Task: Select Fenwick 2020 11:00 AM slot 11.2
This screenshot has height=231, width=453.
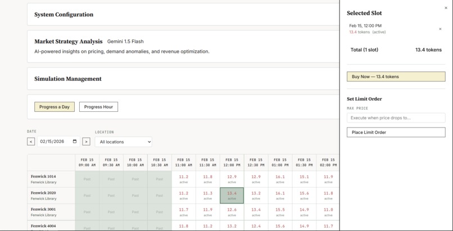Action: (183, 196)
